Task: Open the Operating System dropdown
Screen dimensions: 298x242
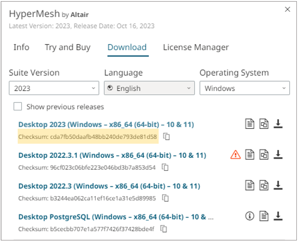Action: tap(244, 88)
